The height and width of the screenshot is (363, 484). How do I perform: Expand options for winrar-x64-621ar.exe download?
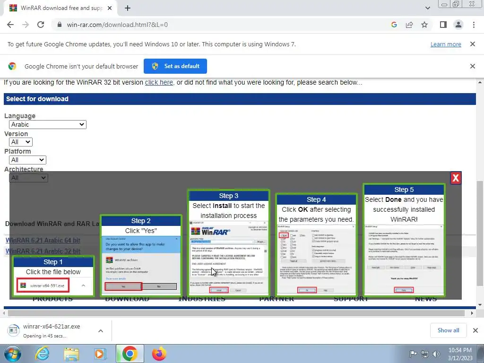[x=101, y=330]
